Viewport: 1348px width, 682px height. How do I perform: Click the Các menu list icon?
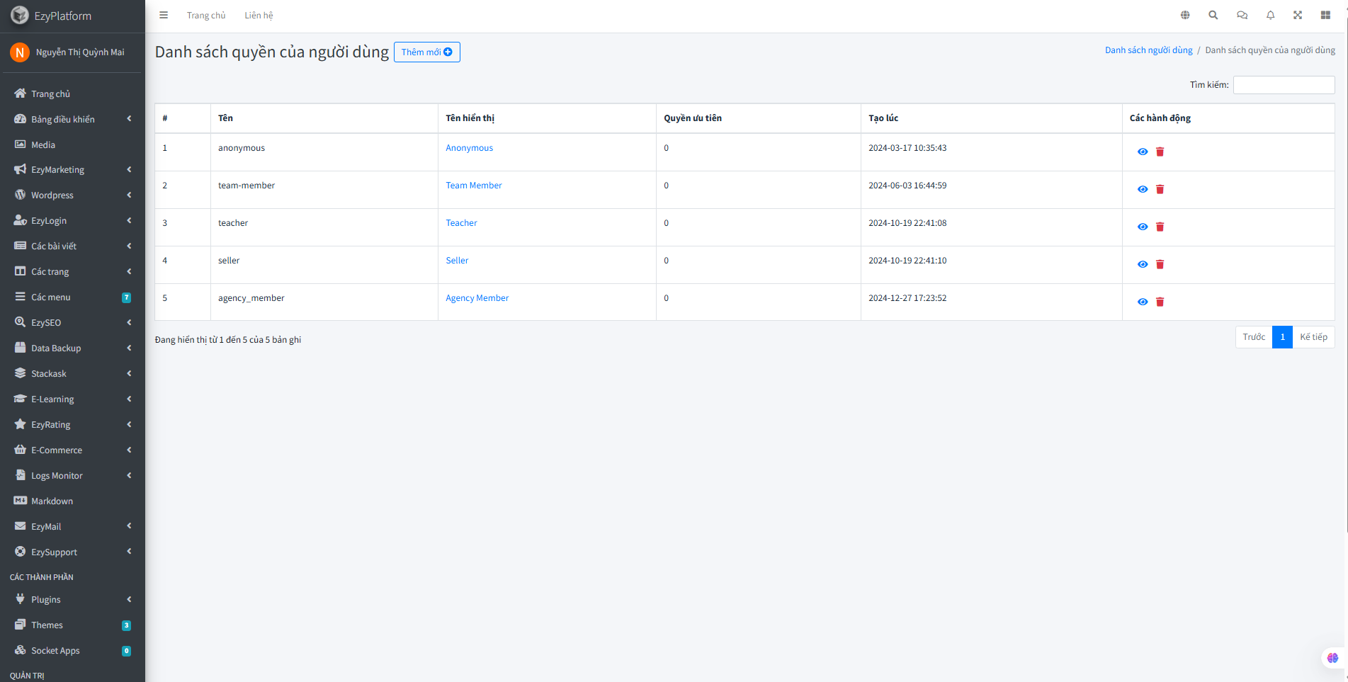21,297
